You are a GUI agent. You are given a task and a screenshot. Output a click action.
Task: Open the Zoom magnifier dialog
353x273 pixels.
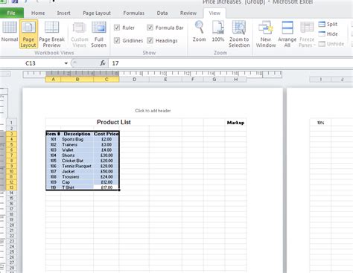coord(199,31)
